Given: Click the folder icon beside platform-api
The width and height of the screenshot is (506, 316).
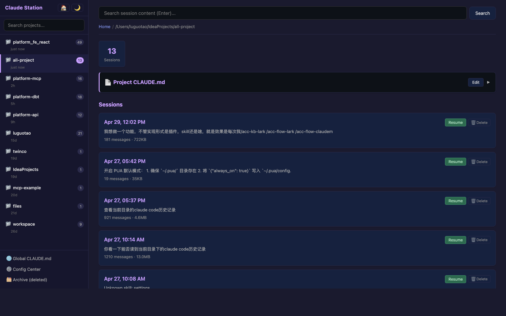Looking at the screenshot, I should [8, 114].
